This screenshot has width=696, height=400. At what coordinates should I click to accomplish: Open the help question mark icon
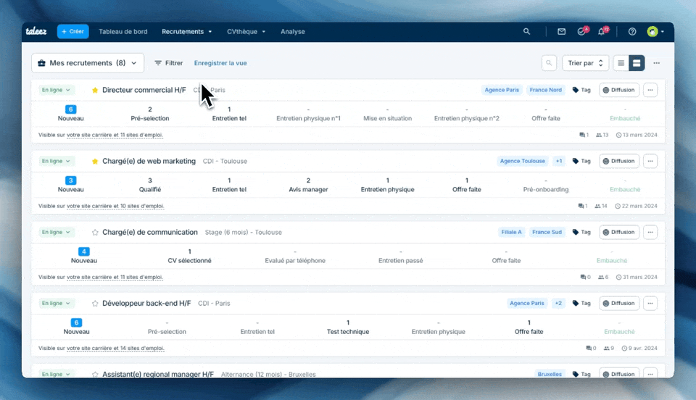point(632,31)
